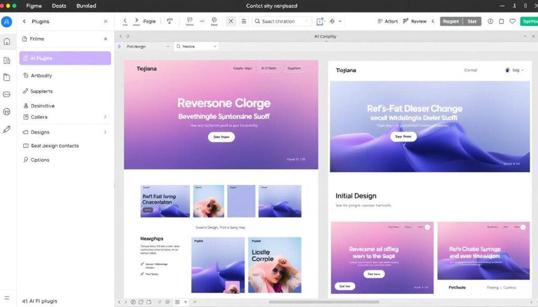Click the white hero button in the right design
This screenshot has height=307, width=538.
click(403, 136)
